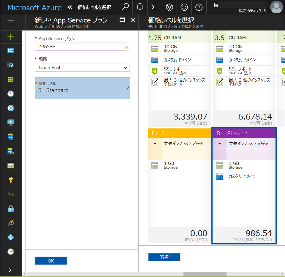Screen dimensions: 285x277
Task: Select the F1 Free pricing card header
Action: tap(179, 133)
